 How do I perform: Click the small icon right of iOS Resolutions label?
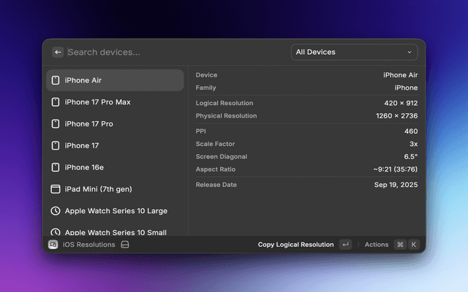[x=125, y=245]
